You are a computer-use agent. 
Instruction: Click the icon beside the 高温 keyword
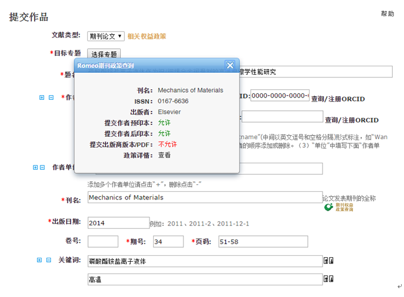tap(328, 279)
